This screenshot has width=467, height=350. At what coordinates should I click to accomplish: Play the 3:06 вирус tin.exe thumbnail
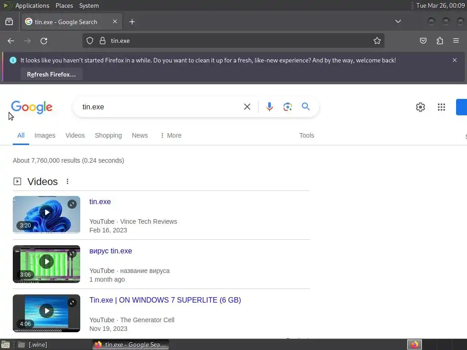tap(47, 264)
